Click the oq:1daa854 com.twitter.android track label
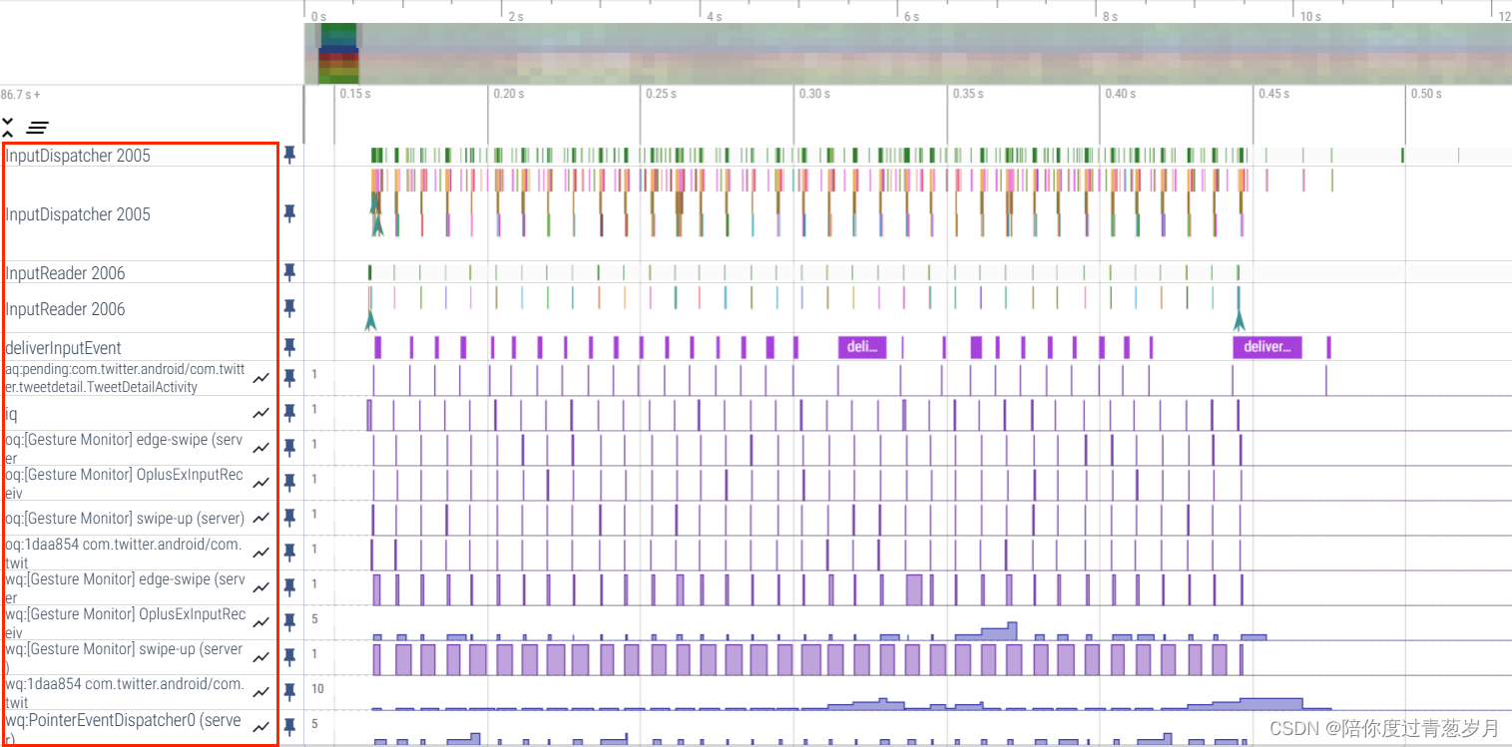The image size is (1512, 747). coord(124,554)
